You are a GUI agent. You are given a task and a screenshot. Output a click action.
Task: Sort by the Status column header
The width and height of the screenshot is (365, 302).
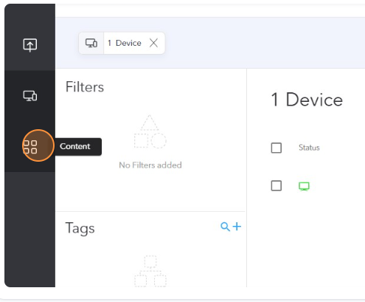309,148
